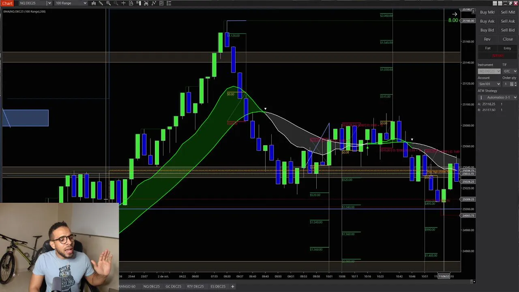
Task: Click the 11:06:52 time marker
Action: pyautogui.click(x=444, y=277)
